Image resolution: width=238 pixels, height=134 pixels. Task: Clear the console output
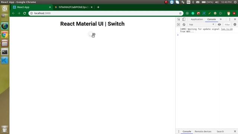tap(184, 25)
